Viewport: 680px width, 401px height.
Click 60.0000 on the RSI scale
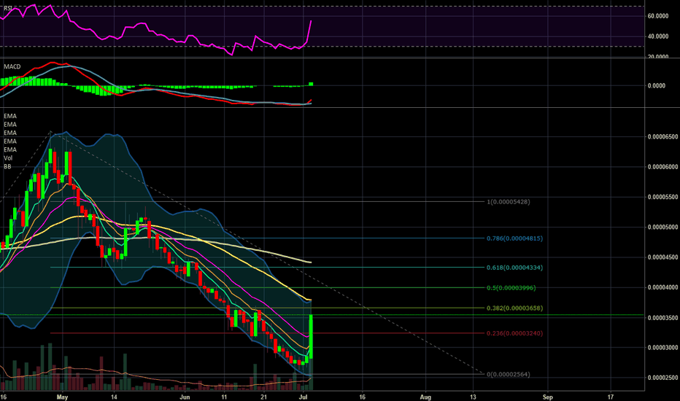[x=658, y=16]
